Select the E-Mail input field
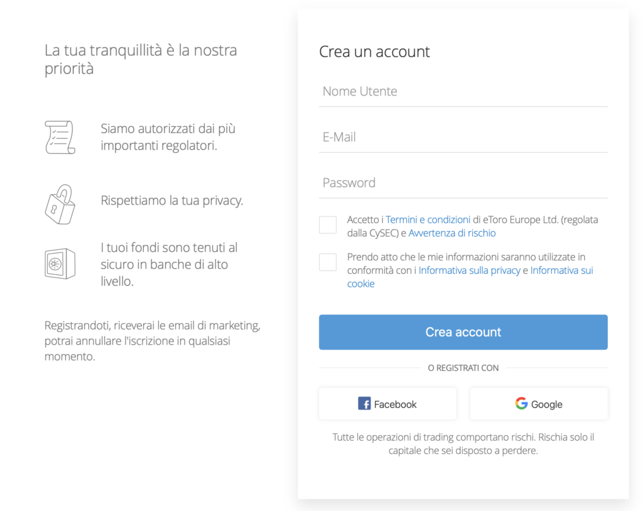Viewport: 643px width, 511px height. [463, 137]
